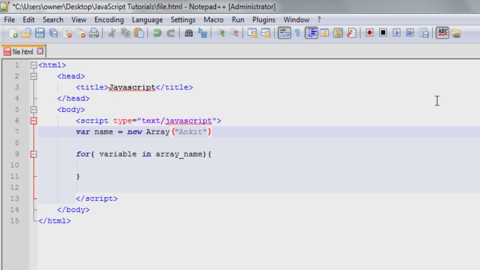Toggle word wrap toolbar button
The width and height of the screenshot is (480, 270).
(x=284, y=33)
